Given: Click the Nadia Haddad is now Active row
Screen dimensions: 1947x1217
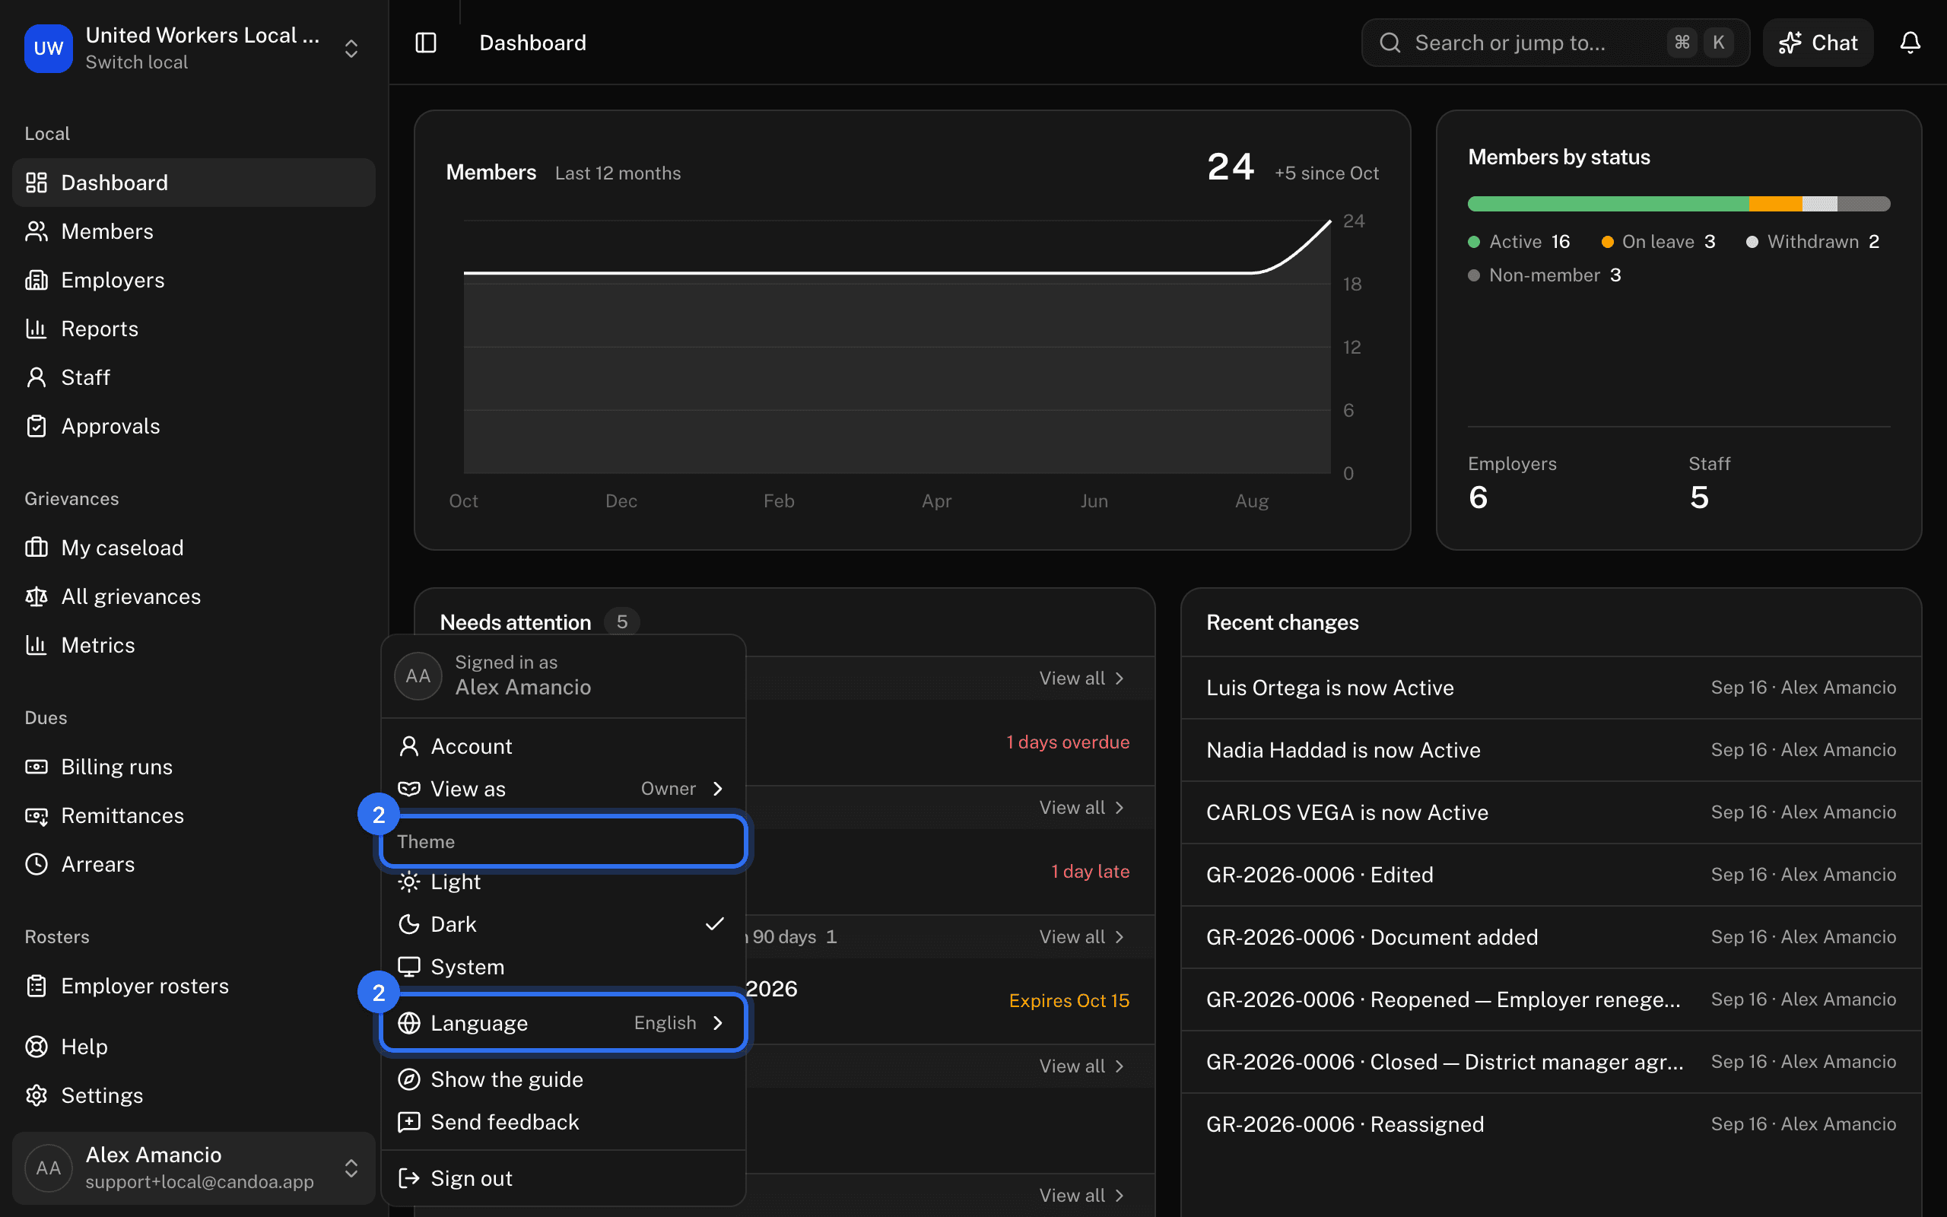Looking at the screenshot, I should tap(1552, 750).
